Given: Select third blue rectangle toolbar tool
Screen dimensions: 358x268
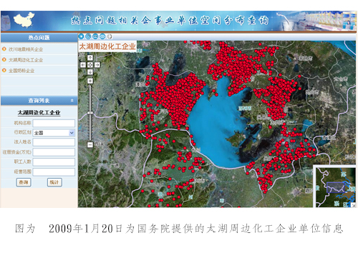Looking at the screenshot, I should (x=95, y=36).
